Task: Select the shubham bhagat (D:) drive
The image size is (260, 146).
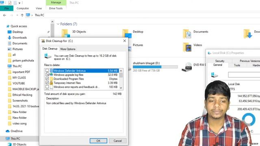Action: coord(146,63)
